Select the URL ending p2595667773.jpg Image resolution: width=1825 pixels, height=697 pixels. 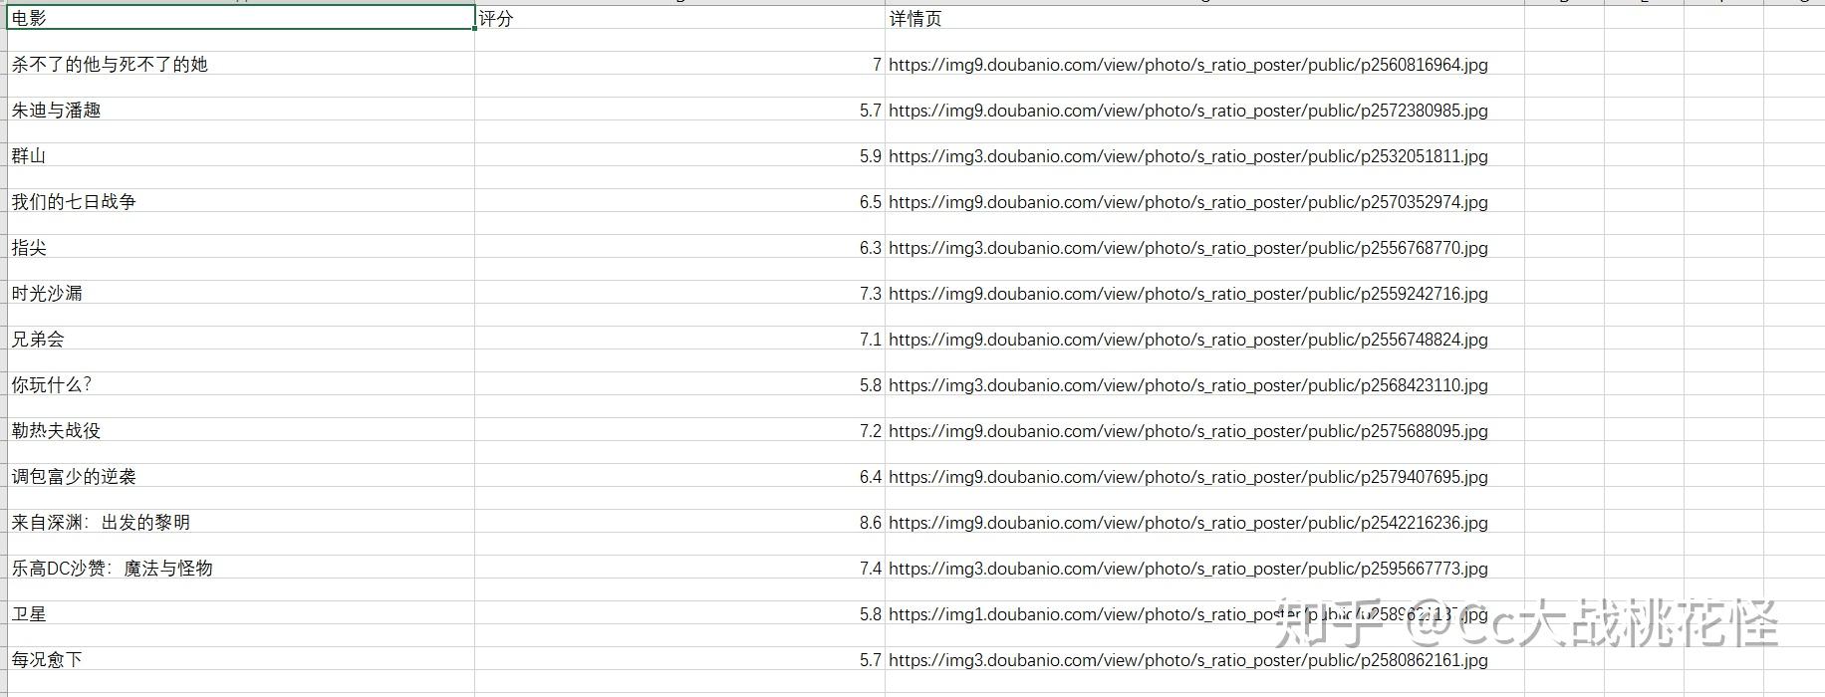coord(1188,568)
